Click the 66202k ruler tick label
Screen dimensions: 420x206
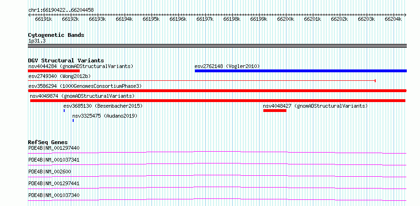pyautogui.click(x=340, y=19)
